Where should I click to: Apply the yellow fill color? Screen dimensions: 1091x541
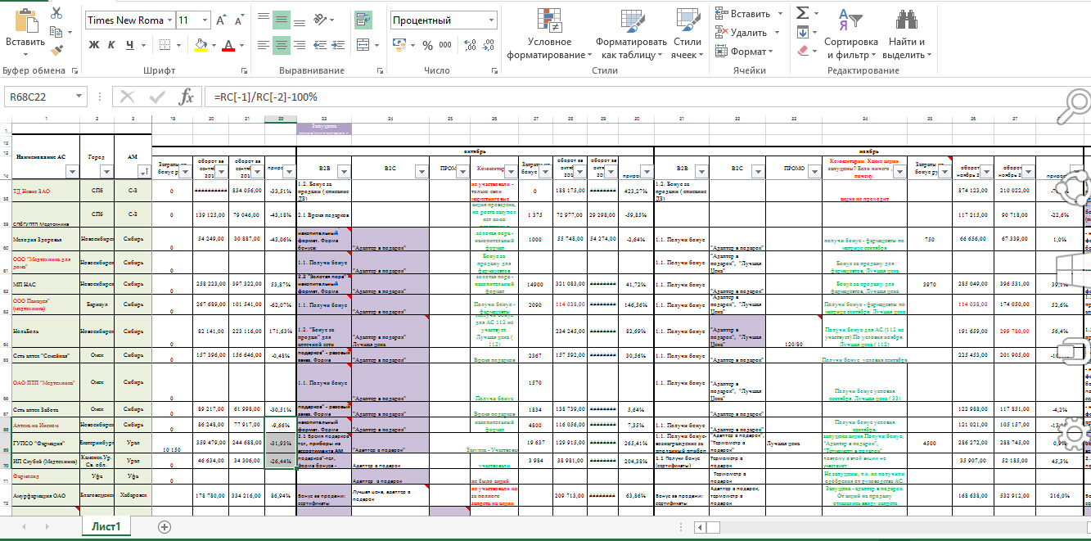tap(201, 45)
